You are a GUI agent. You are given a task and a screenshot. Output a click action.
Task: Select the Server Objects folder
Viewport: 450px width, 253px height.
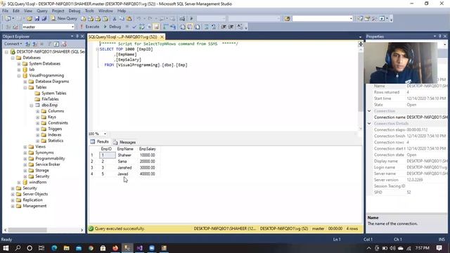tap(35, 194)
